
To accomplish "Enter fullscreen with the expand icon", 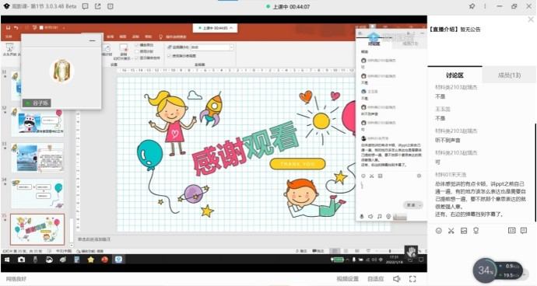I will (x=412, y=279).
